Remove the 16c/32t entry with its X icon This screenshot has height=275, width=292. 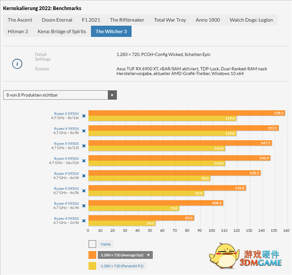click(84, 161)
